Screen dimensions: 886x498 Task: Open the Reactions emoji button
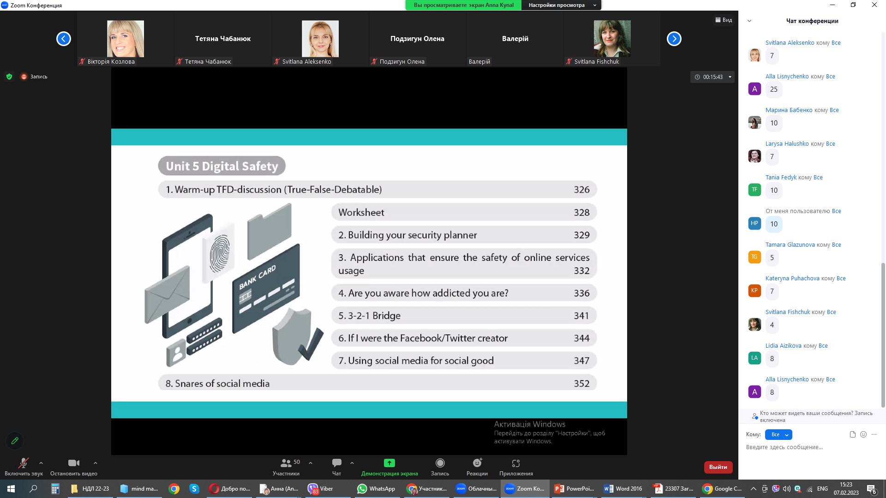coord(477,466)
